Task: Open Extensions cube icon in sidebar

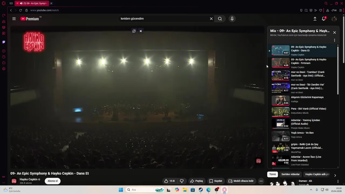Action: 4,63
